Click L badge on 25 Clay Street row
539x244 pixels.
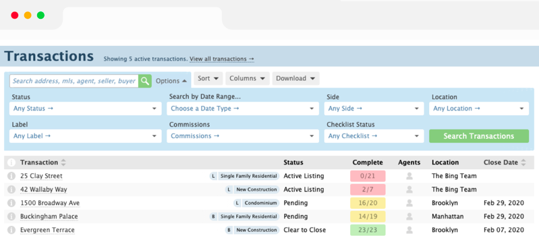[213, 176]
